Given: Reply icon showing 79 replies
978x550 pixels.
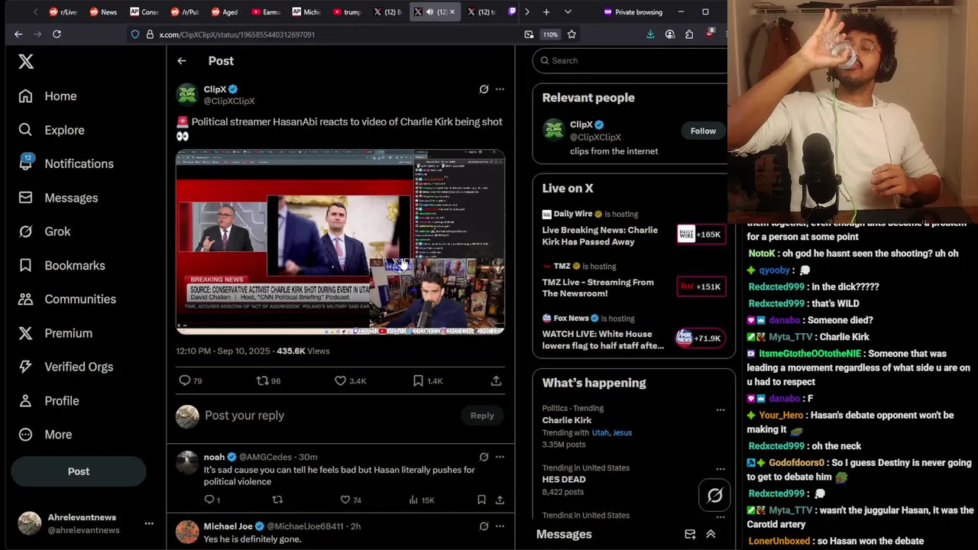Looking at the screenshot, I should click(190, 380).
